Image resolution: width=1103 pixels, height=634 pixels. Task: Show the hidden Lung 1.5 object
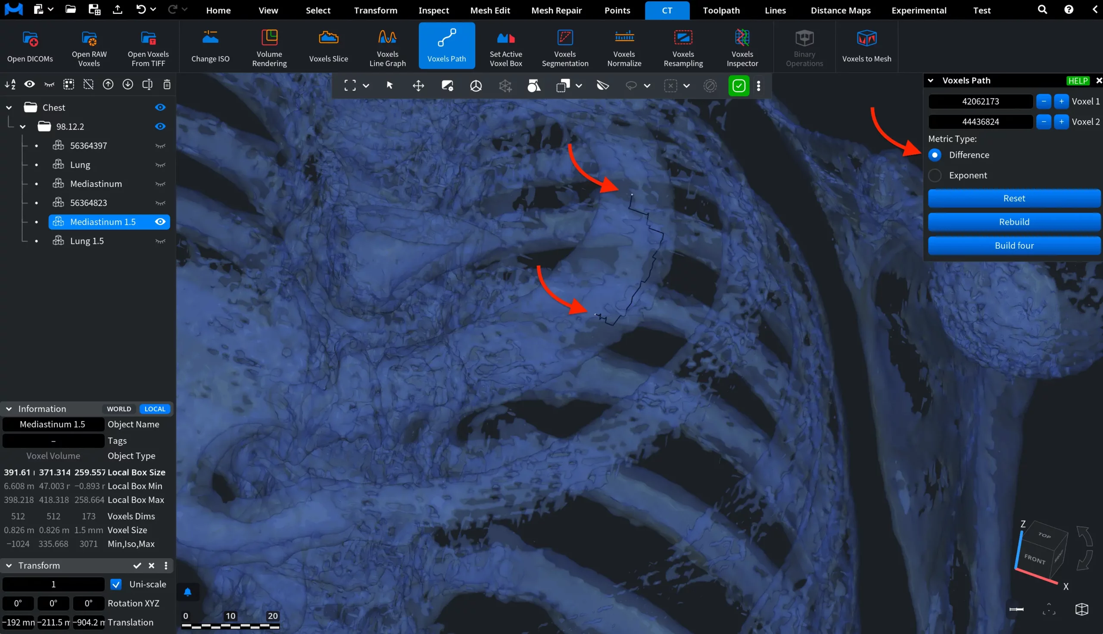click(160, 241)
